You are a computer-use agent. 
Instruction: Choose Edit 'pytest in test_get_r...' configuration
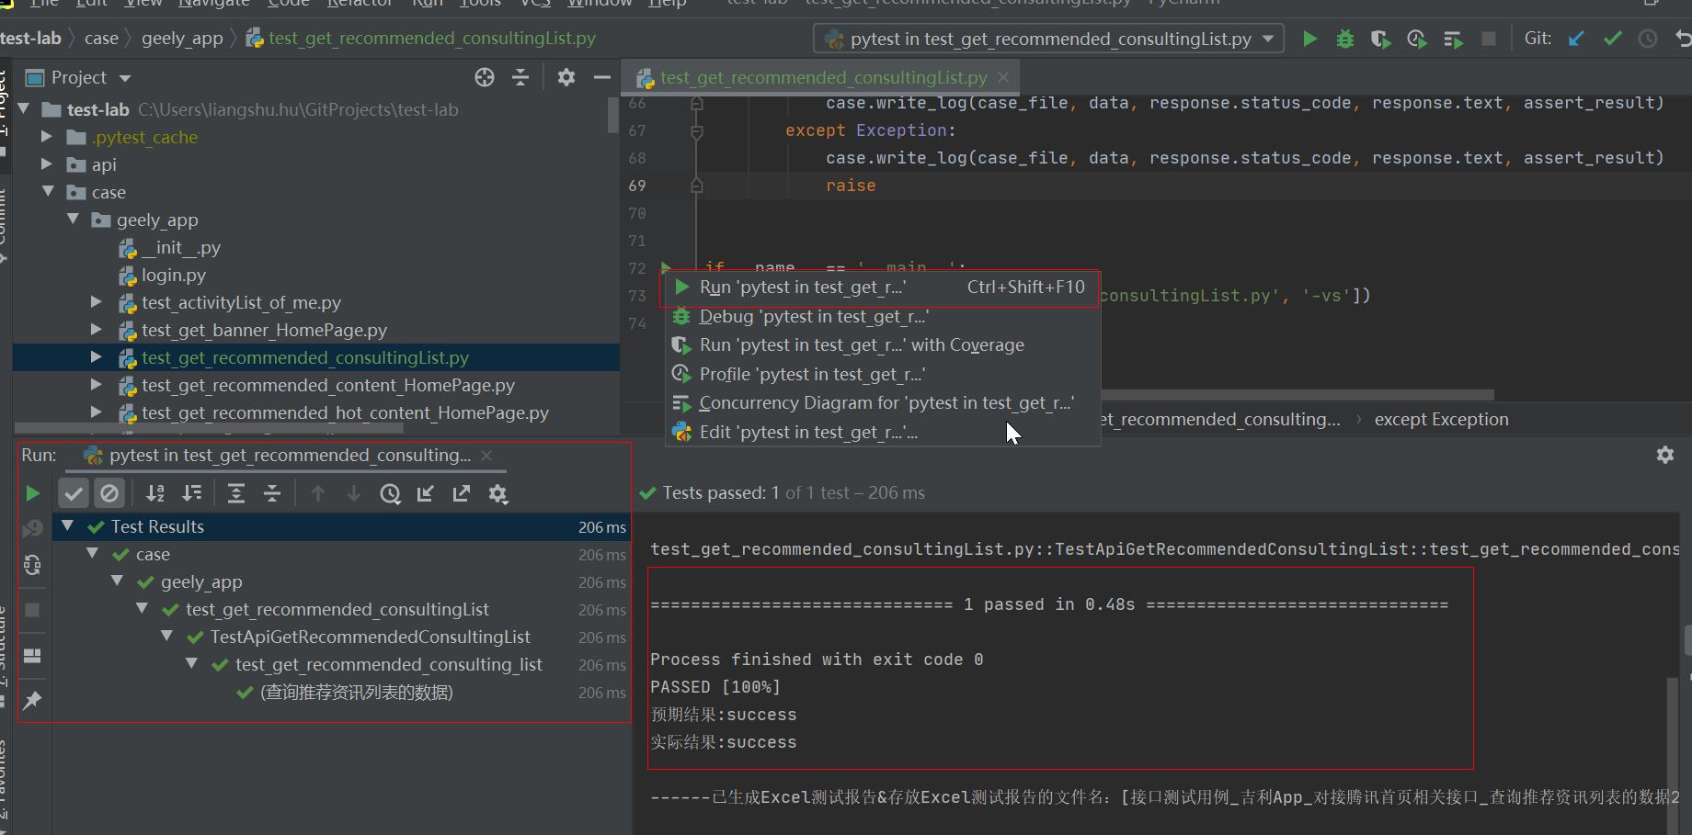806,432
